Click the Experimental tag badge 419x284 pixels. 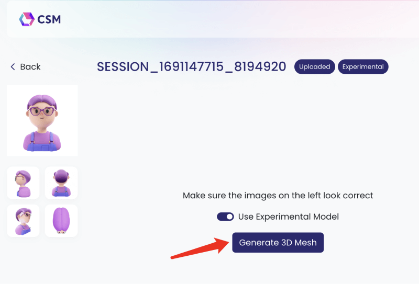click(363, 67)
